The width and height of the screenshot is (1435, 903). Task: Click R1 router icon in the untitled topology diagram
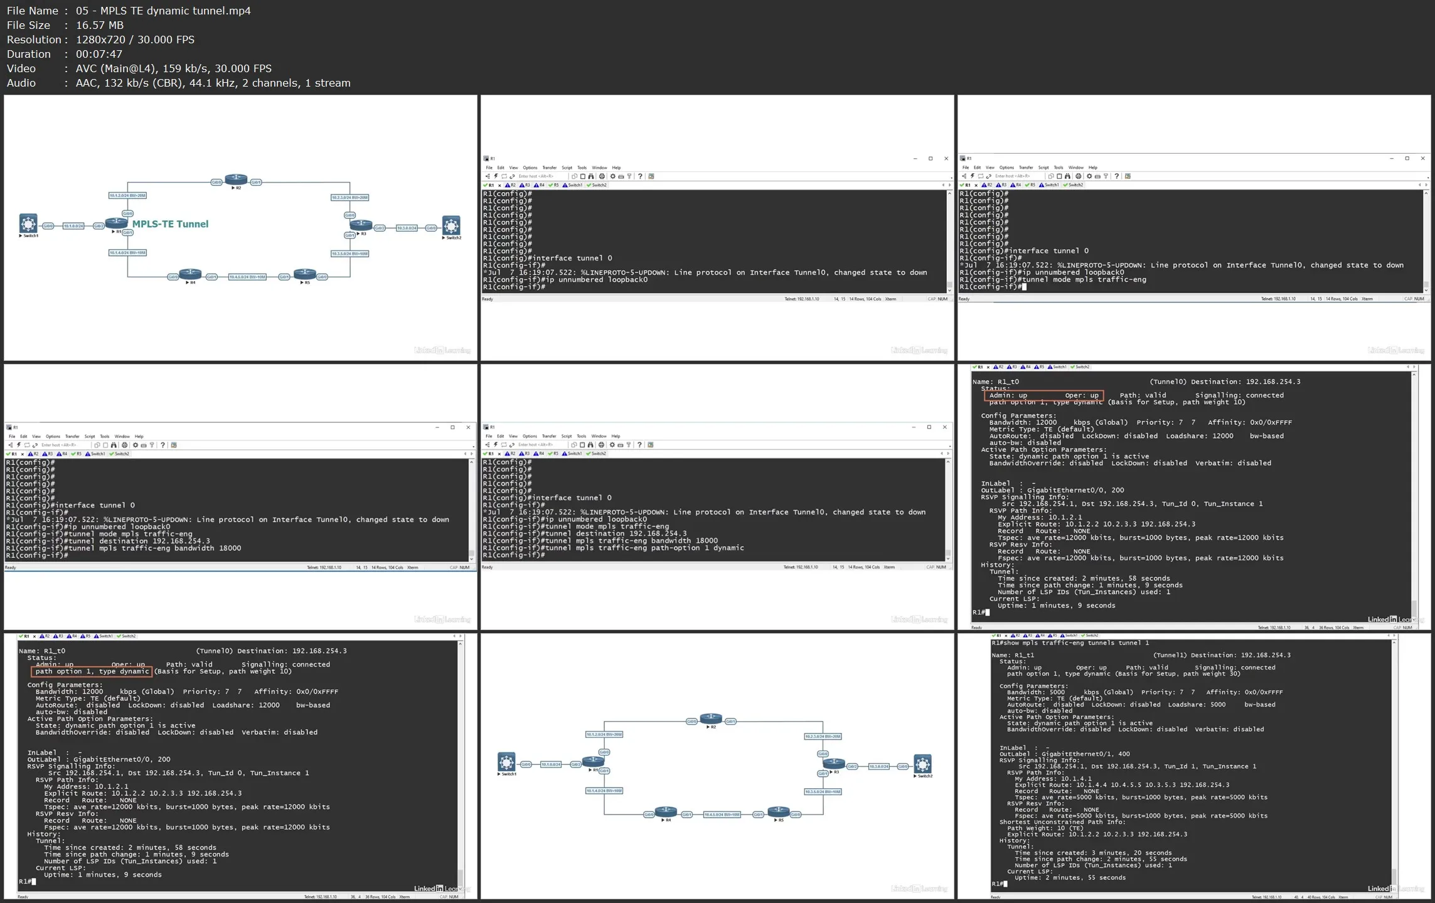click(x=593, y=761)
